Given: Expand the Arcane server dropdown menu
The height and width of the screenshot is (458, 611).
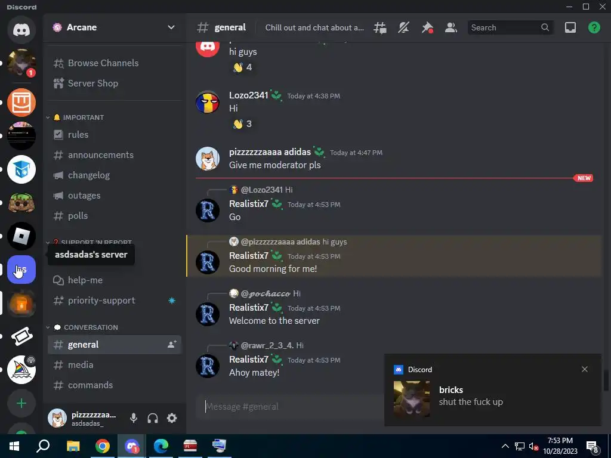Looking at the screenshot, I should click(x=171, y=27).
